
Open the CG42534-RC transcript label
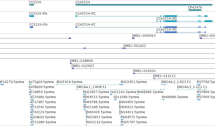(86, 14)
